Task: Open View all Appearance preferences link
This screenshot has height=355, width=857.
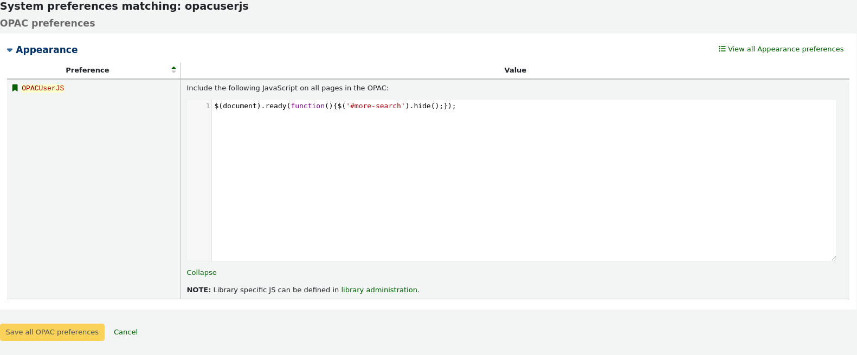Action: (x=785, y=49)
